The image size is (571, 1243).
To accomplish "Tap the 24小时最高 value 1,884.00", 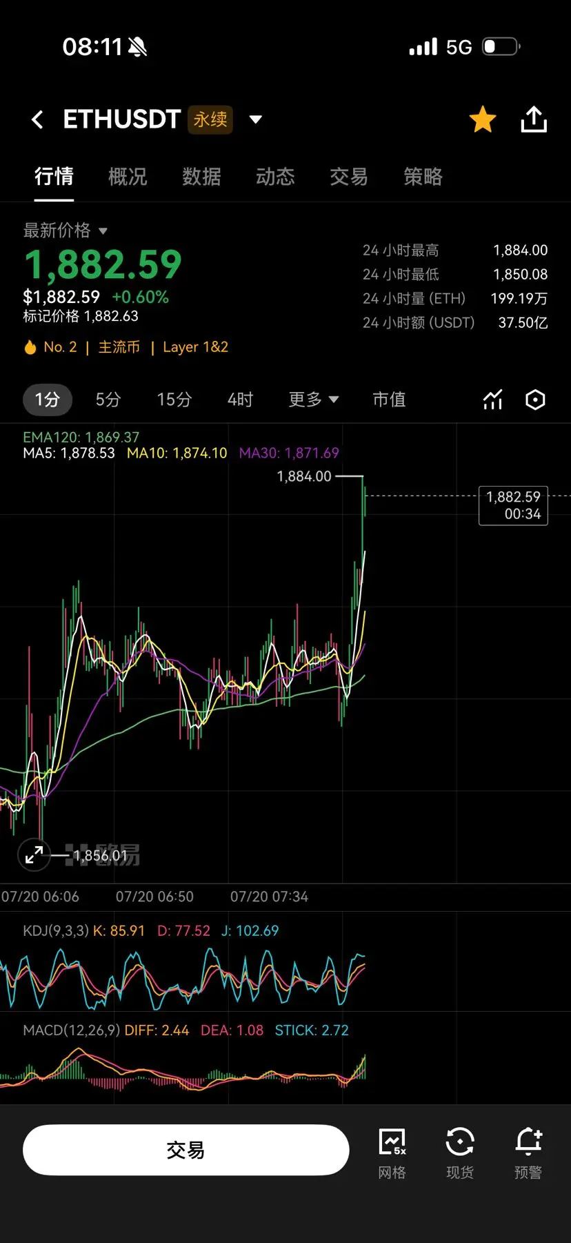I will coord(520,250).
